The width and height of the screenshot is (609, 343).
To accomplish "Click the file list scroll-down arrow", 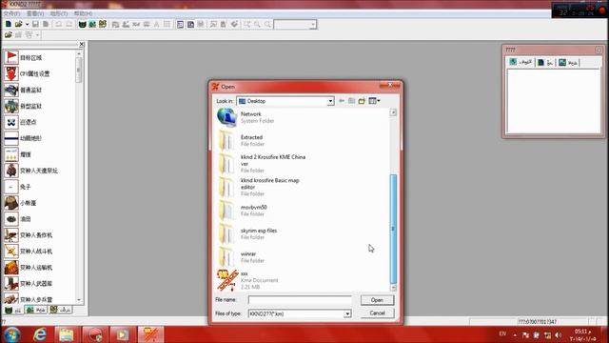I will pos(393,288).
